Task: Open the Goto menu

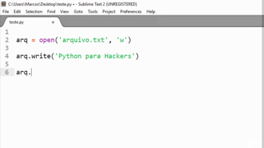Action: coord(78,12)
